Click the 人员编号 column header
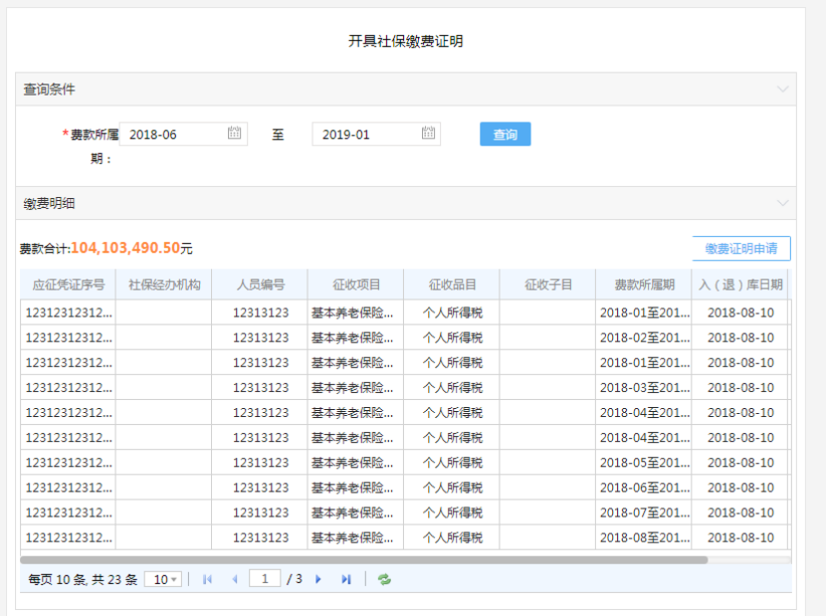The image size is (826, 616). pos(260,285)
